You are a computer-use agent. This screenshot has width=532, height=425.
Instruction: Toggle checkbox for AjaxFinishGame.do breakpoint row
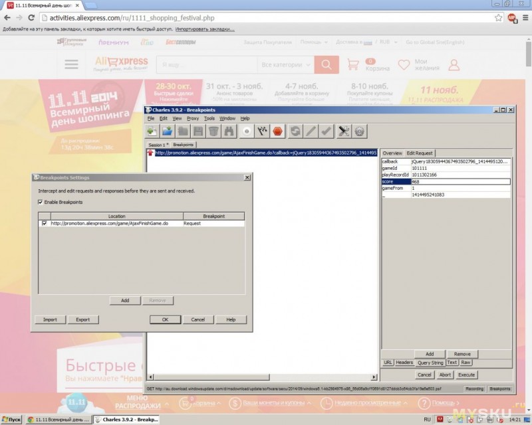[44, 223]
